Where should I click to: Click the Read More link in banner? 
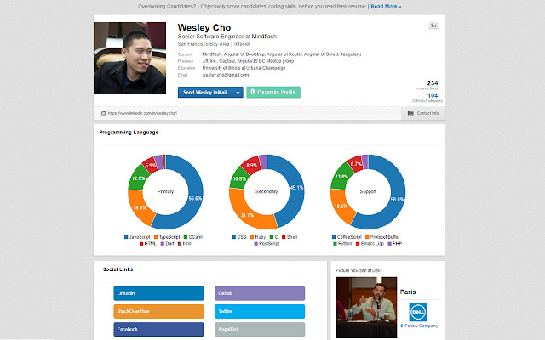385,6
